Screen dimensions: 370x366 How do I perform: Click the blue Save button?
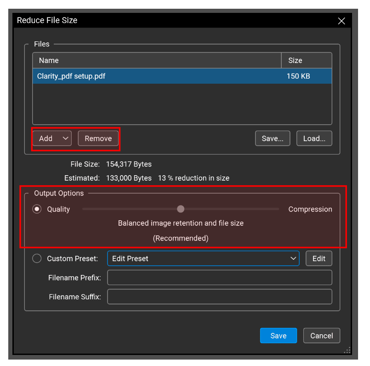pos(279,336)
